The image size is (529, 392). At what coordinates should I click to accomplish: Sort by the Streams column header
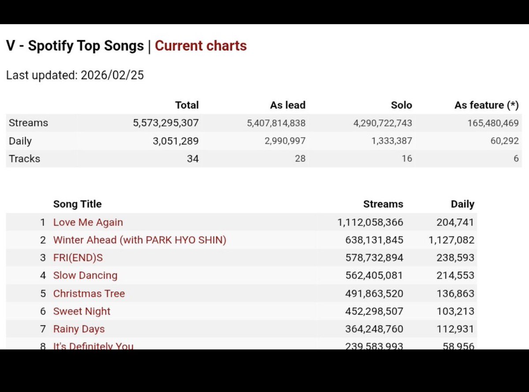[383, 204]
